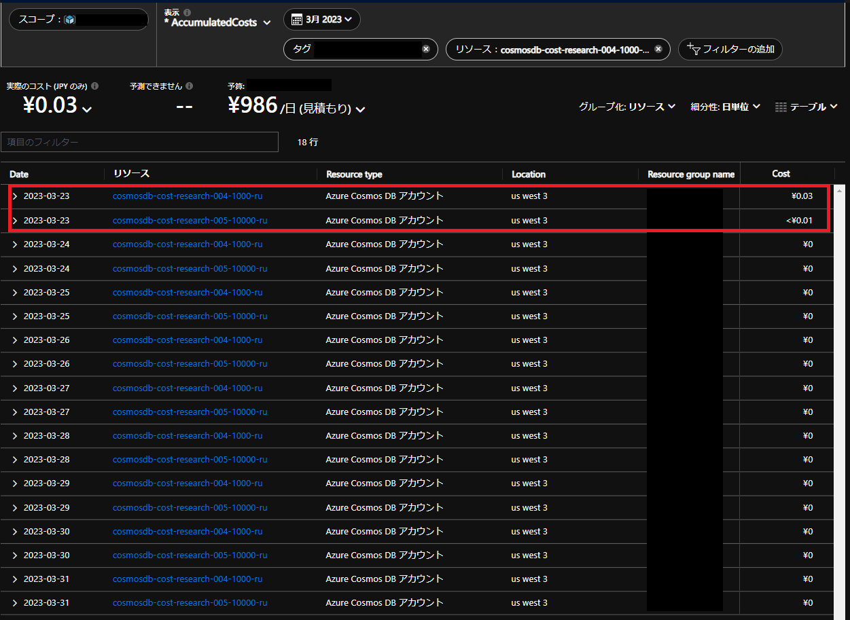Expand the 2023-03-30 row for 004-1000-ru
The width and height of the screenshot is (850, 620).
15,532
